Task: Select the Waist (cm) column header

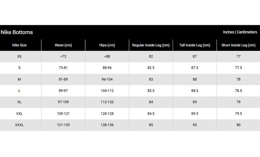Action: click(63, 45)
